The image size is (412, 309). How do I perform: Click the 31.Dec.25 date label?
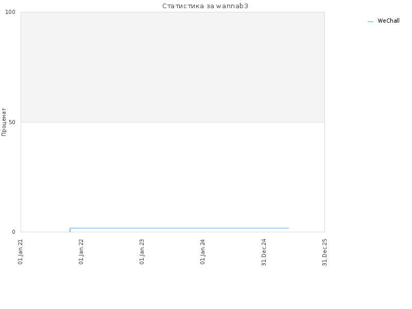(325, 252)
